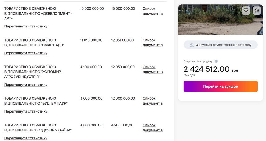
Task: Open document list for ДОЗОР УКРАЇНА
Action: tap(152, 128)
